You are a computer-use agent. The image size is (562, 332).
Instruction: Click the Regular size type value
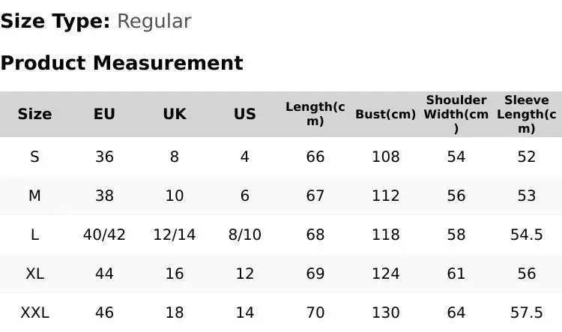click(154, 22)
